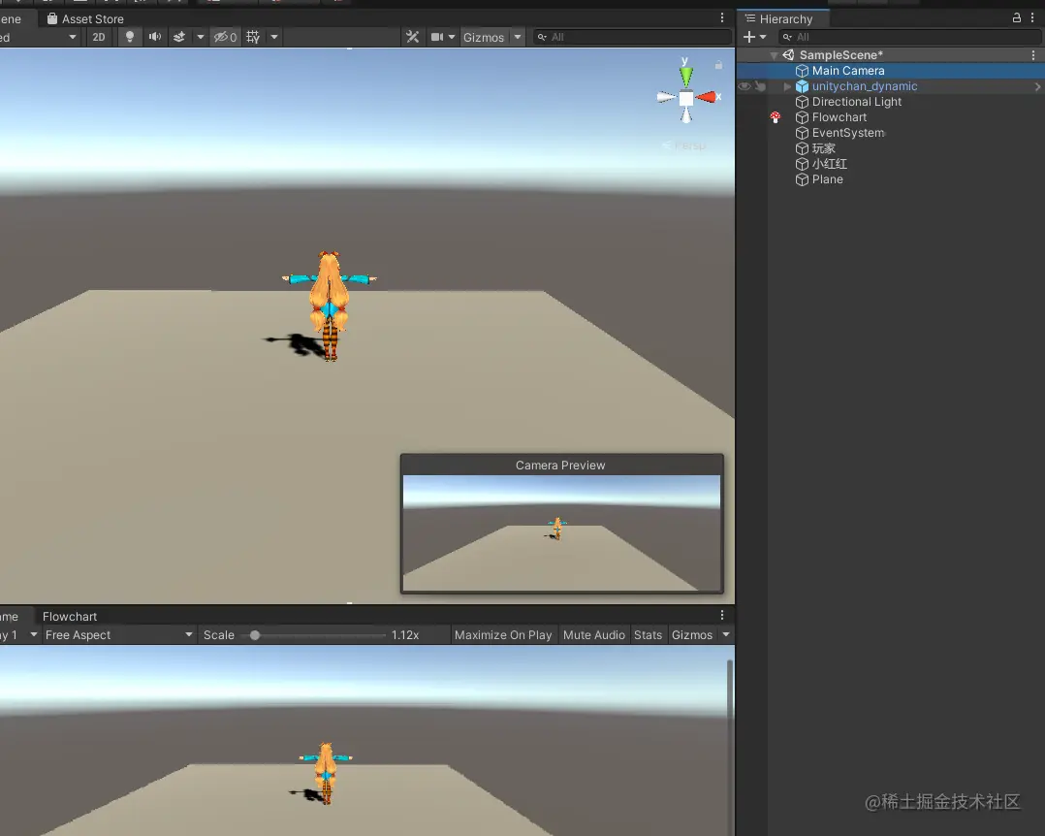
Task: Toggle Scene view lighting bulb icon
Action: [x=130, y=37]
